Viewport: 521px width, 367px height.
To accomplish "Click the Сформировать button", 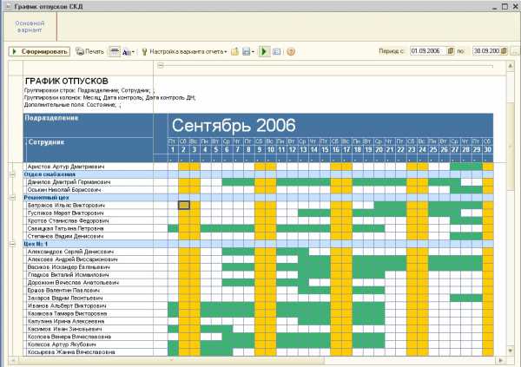I will coord(39,51).
